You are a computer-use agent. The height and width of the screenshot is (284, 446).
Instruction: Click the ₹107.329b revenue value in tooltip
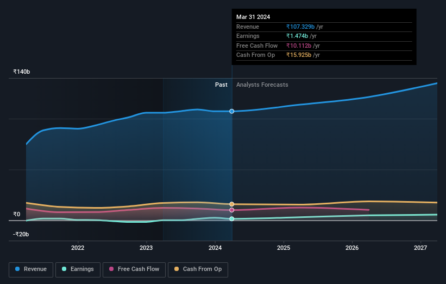[x=300, y=27]
